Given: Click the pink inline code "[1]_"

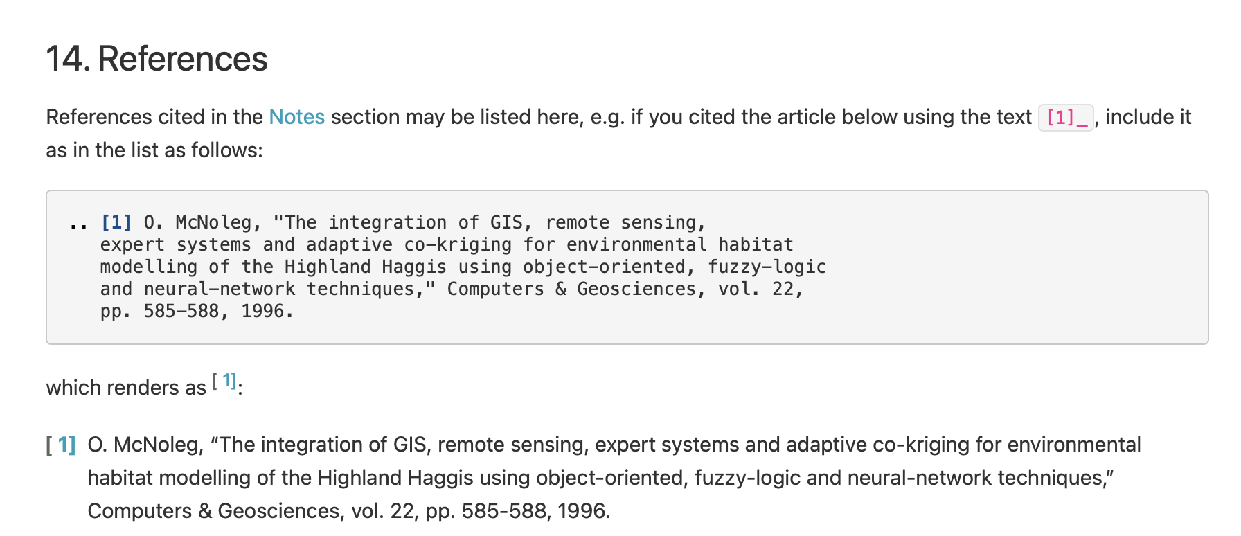Looking at the screenshot, I should point(1066,118).
